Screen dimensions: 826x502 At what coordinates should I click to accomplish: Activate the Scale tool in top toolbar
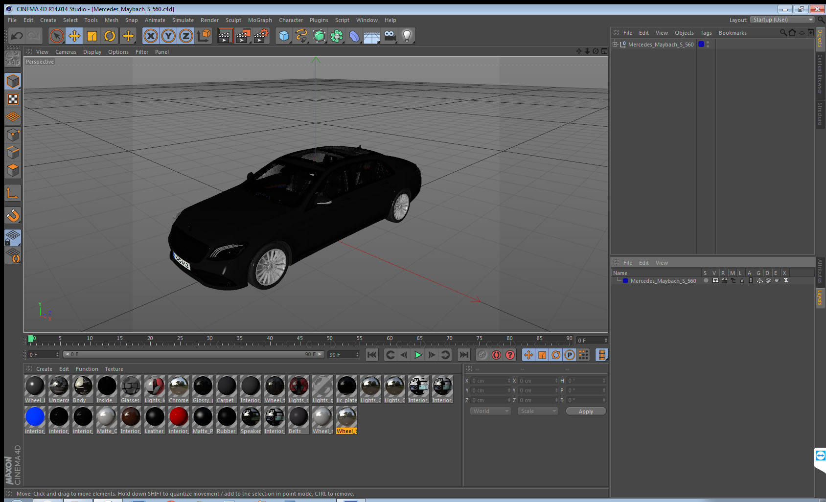pos(92,36)
